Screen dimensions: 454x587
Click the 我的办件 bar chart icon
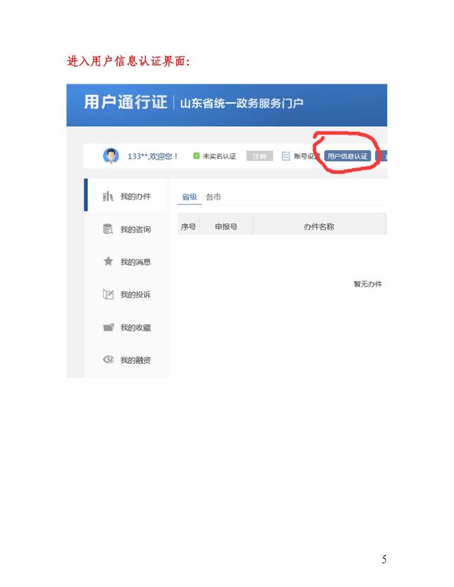click(x=108, y=196)
